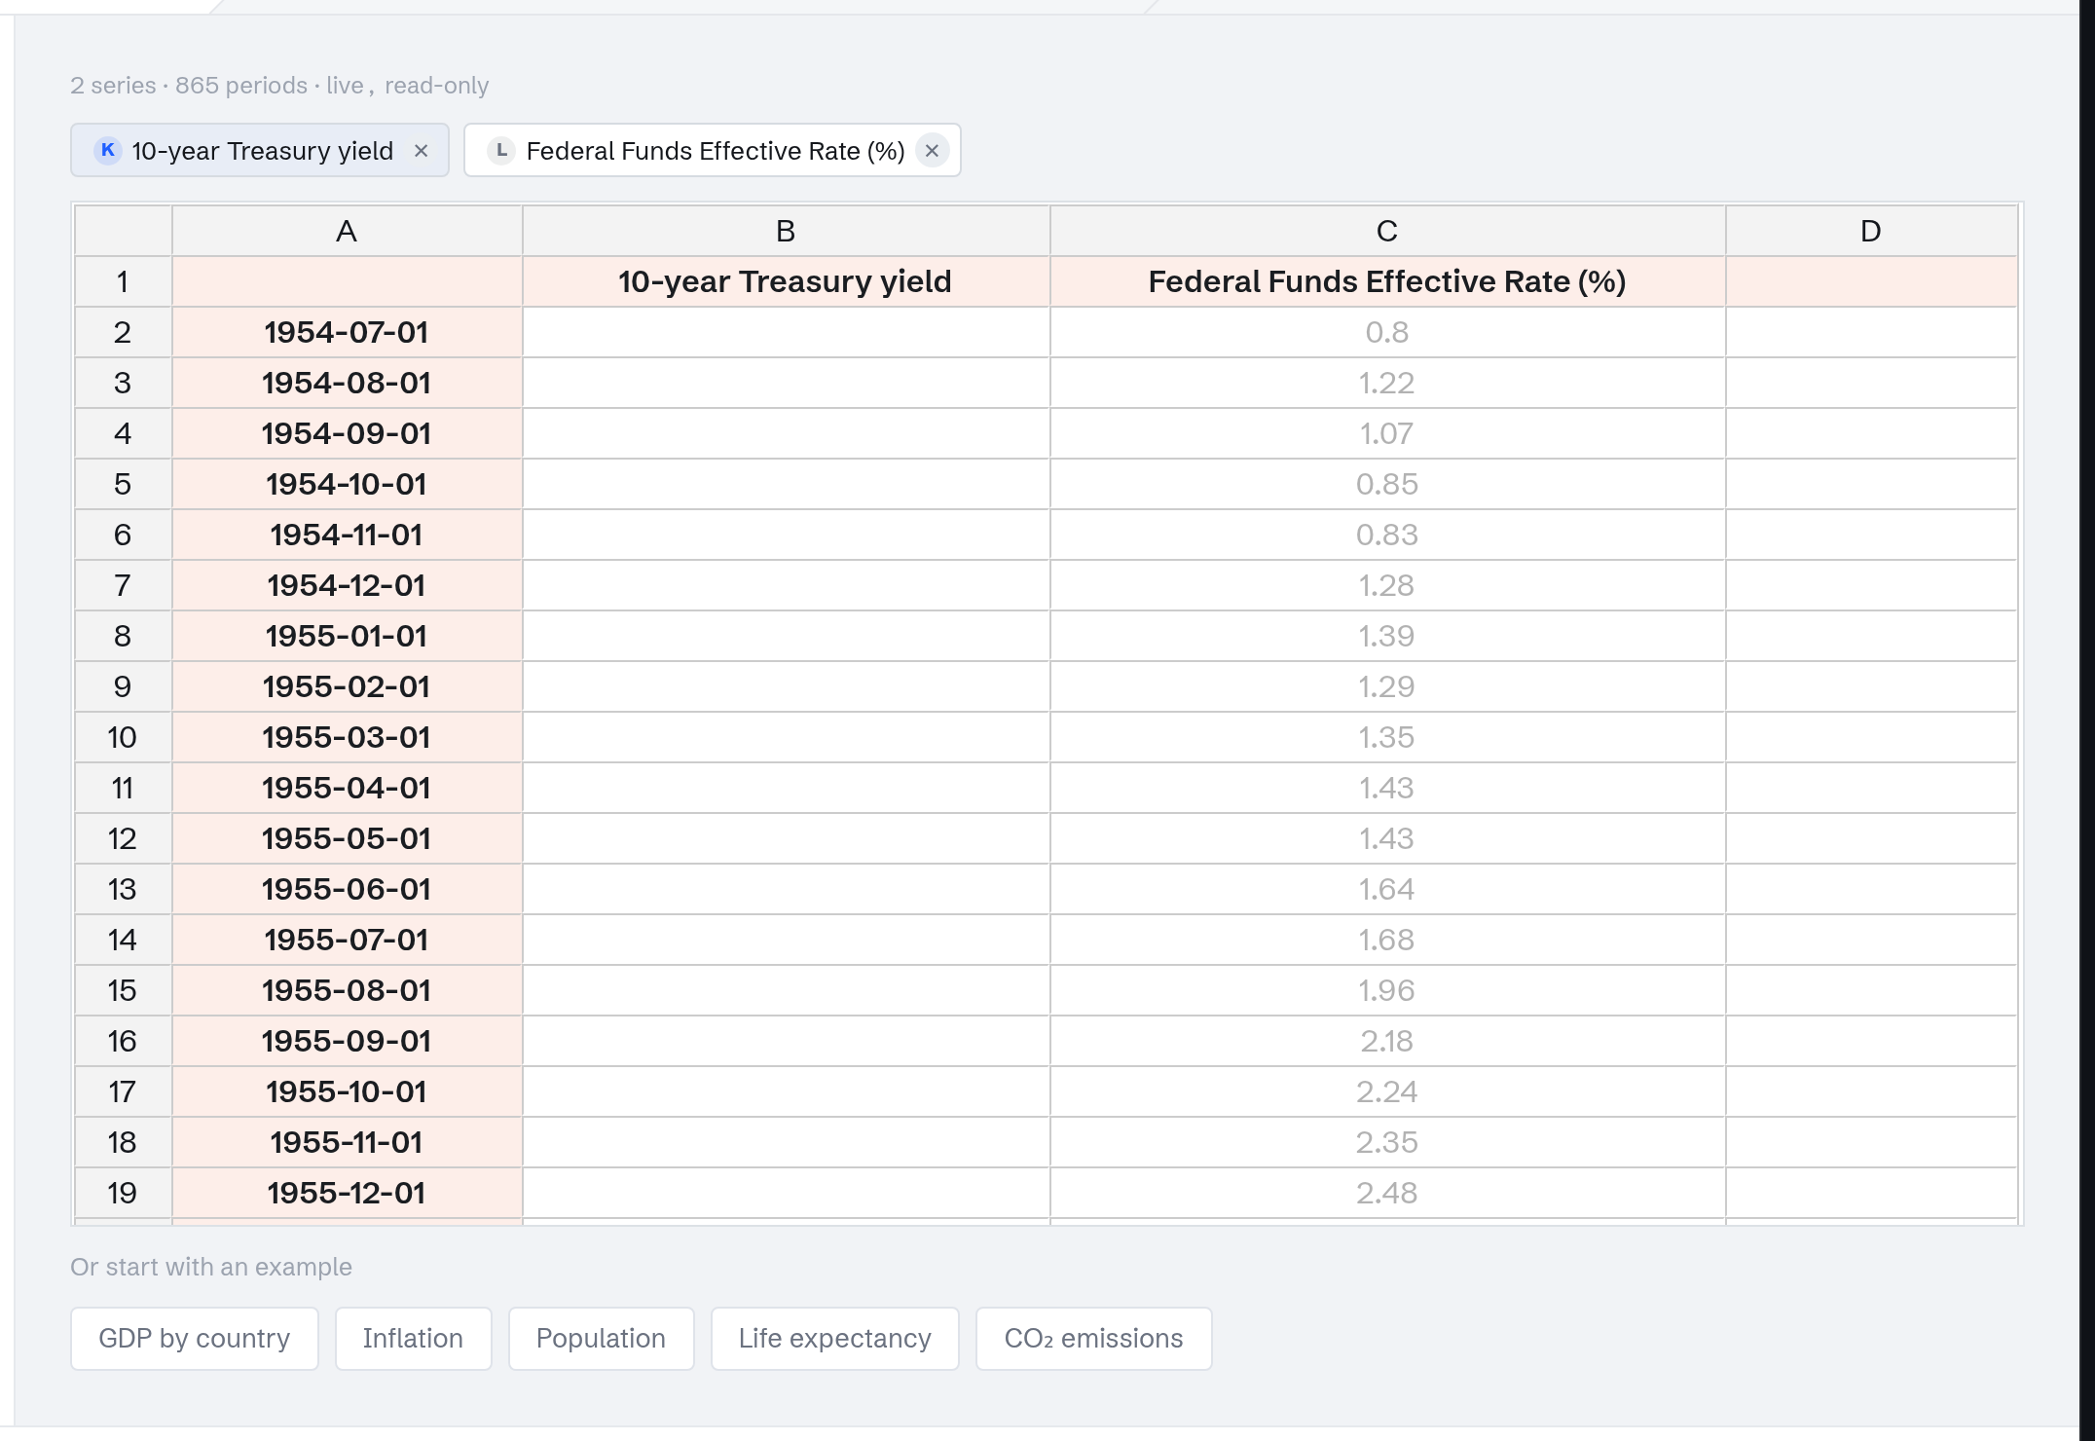The width and height of the screenshot is (2095, 1441).
Task: Select row 19 header
Action: (123, 1193)
